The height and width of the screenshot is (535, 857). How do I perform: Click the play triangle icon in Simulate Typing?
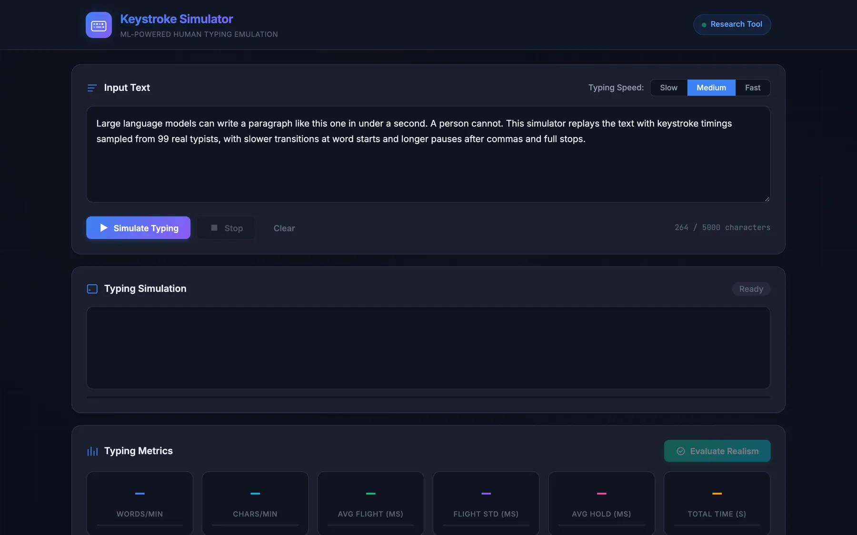coord(104,228)
